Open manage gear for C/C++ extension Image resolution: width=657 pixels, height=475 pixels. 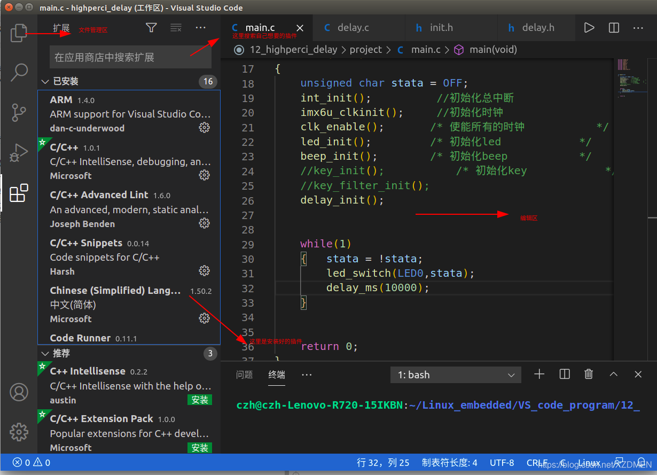204,175
